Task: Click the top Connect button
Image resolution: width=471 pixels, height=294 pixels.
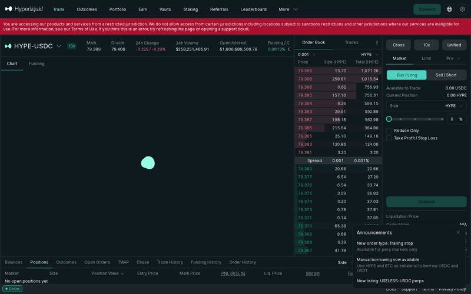Action: (427, 9)
